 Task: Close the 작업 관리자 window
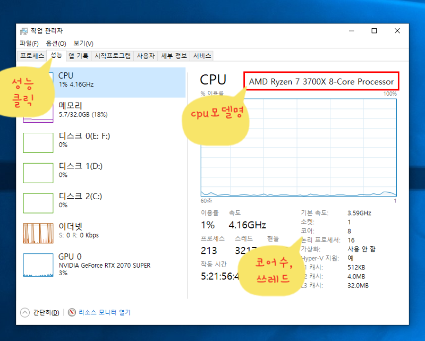397,31
